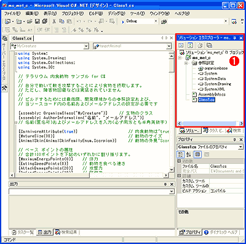246x244 pixels.
Task: Select the Class1.cs editor tab
Action: [x=22, y=38]
